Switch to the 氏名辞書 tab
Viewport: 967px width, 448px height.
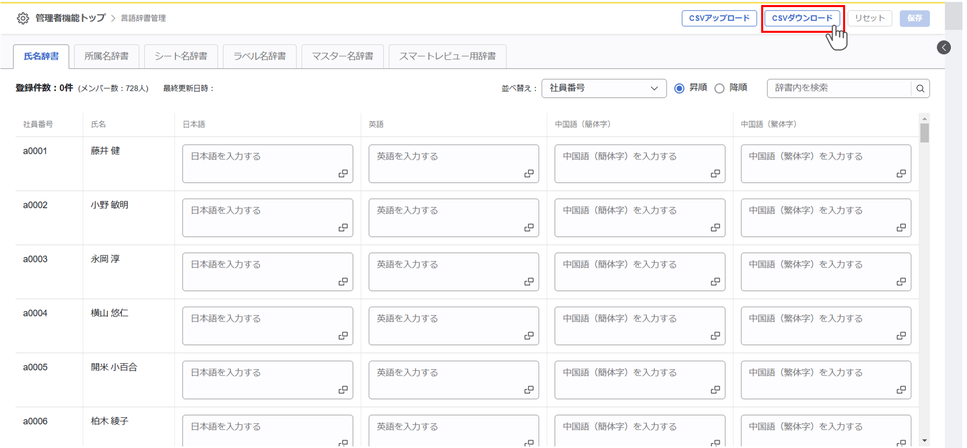coord(41,56)
